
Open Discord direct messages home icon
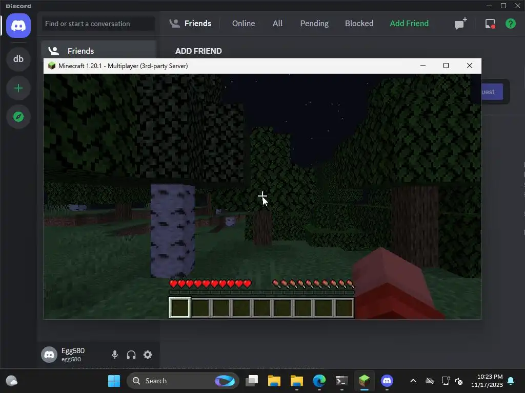pyautogui.click(x=18, y=26)
